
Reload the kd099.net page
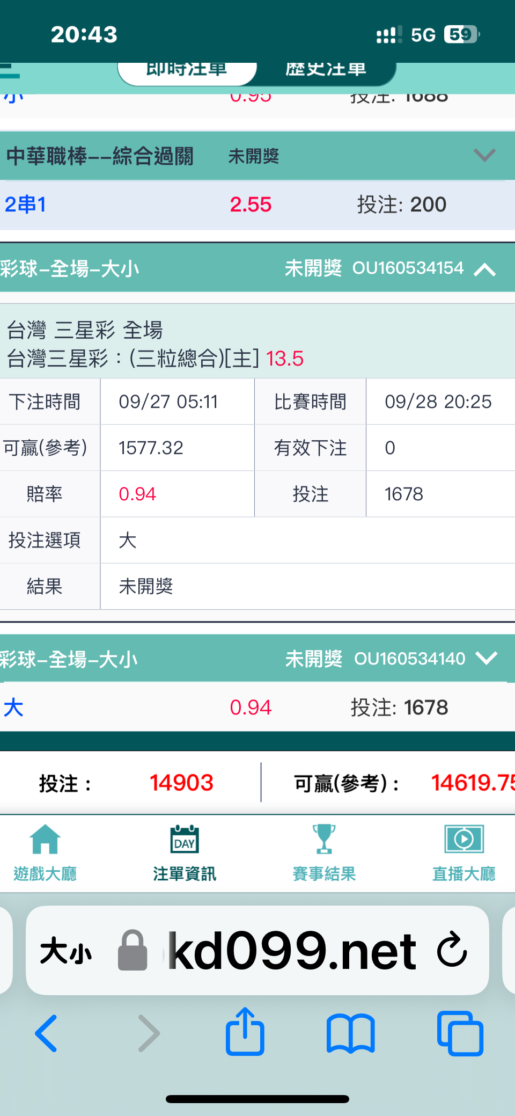[452, 950]
